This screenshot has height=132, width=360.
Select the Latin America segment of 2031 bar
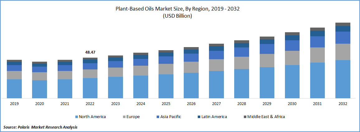317,33
